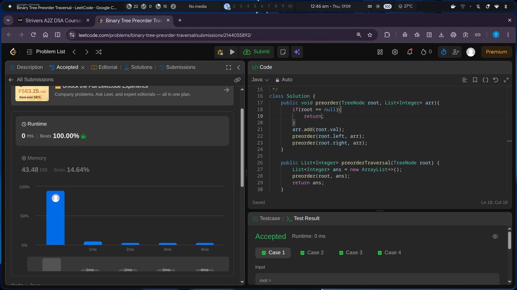
Task: Toggle the stopwatch timer icon
Action: (444, 52)
